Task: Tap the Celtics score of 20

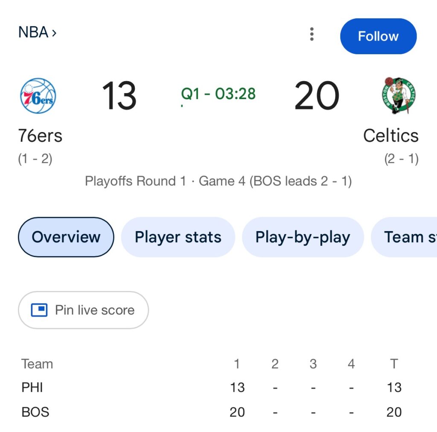Action: click(317, 96)
